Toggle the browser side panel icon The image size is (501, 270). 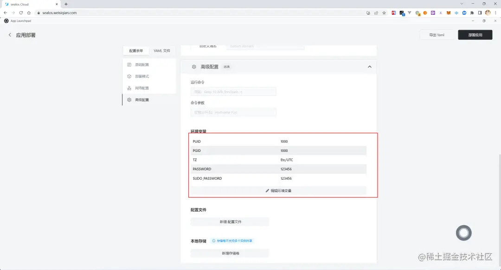tap(480, 13)
